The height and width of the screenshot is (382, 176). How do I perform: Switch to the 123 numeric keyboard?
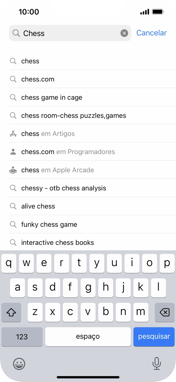pyautogui.click(x=22, y=337)
